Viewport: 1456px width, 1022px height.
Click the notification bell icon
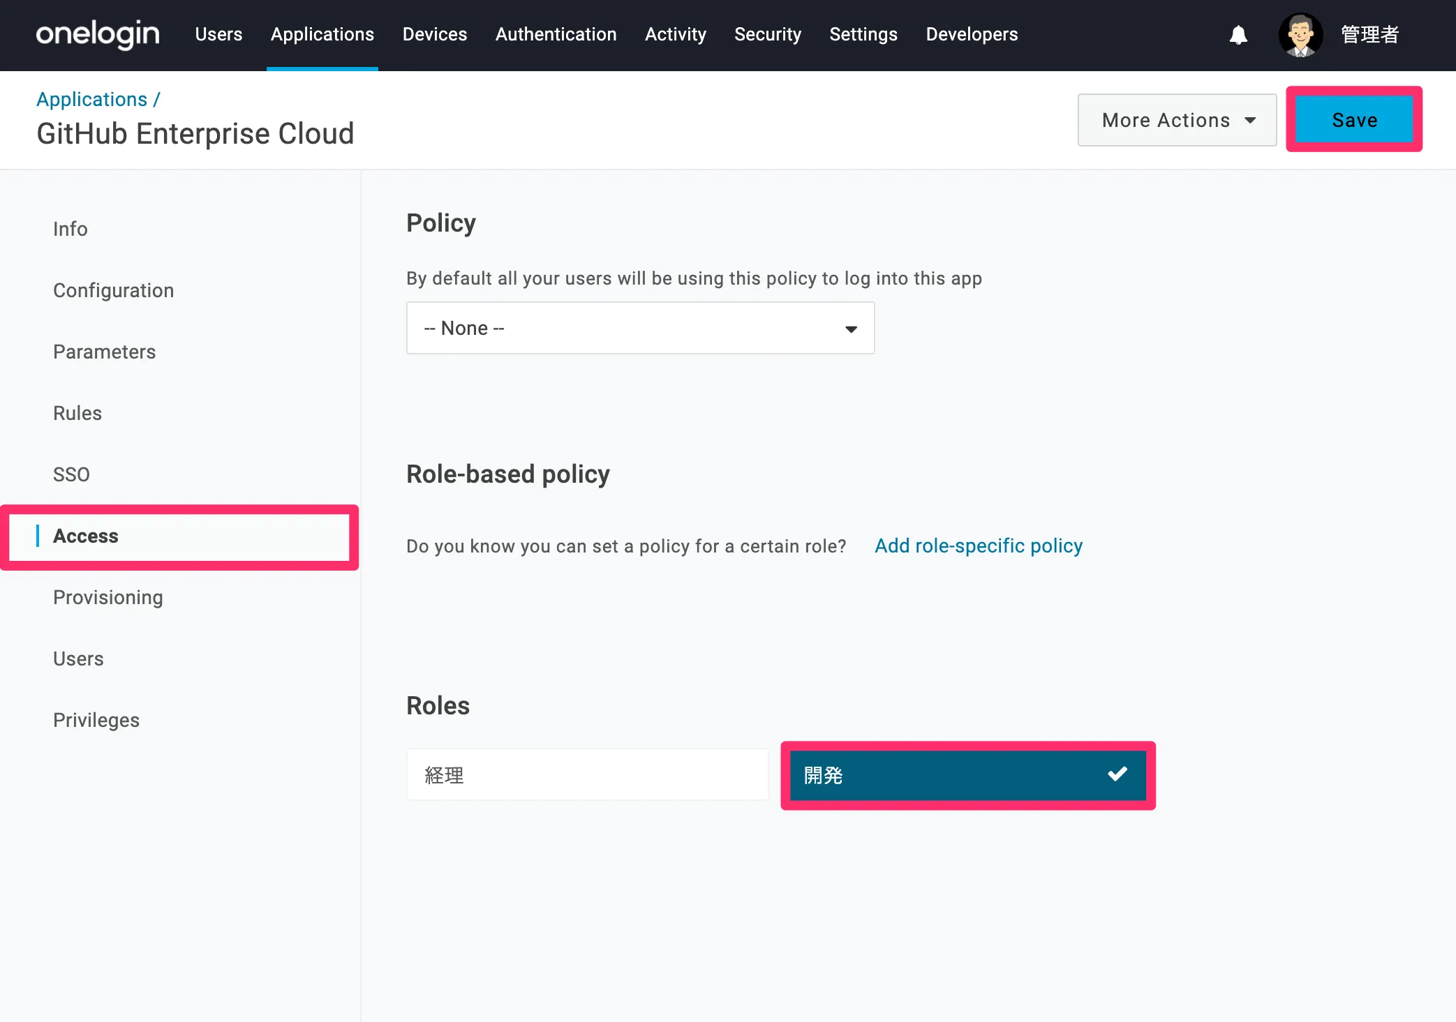(1238, 35)
